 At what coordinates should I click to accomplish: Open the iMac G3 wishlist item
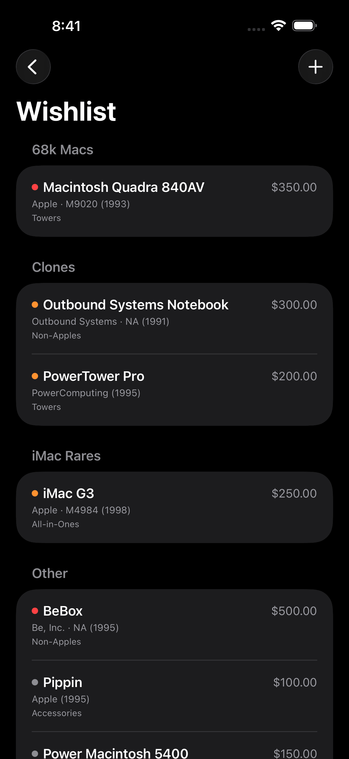174,507
